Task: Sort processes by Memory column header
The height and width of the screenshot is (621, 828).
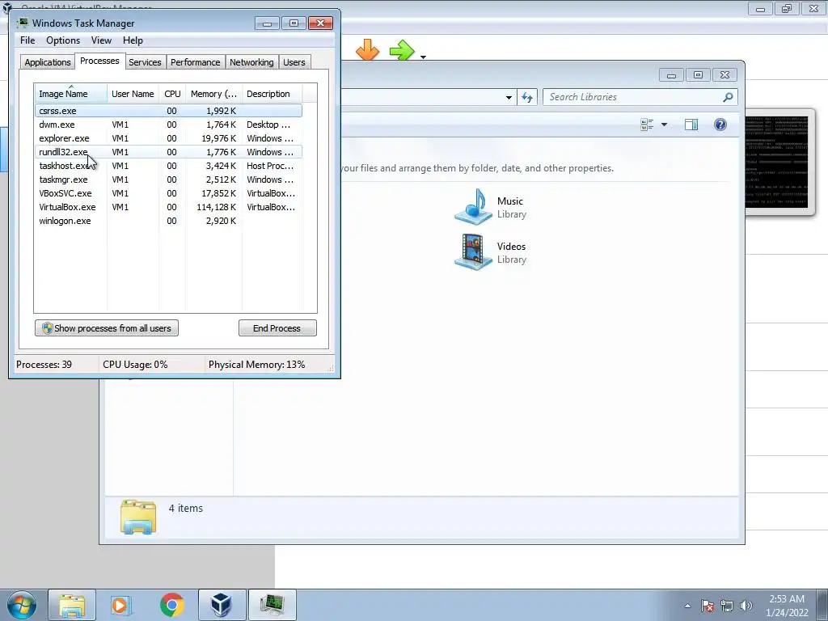Action: 213,94
